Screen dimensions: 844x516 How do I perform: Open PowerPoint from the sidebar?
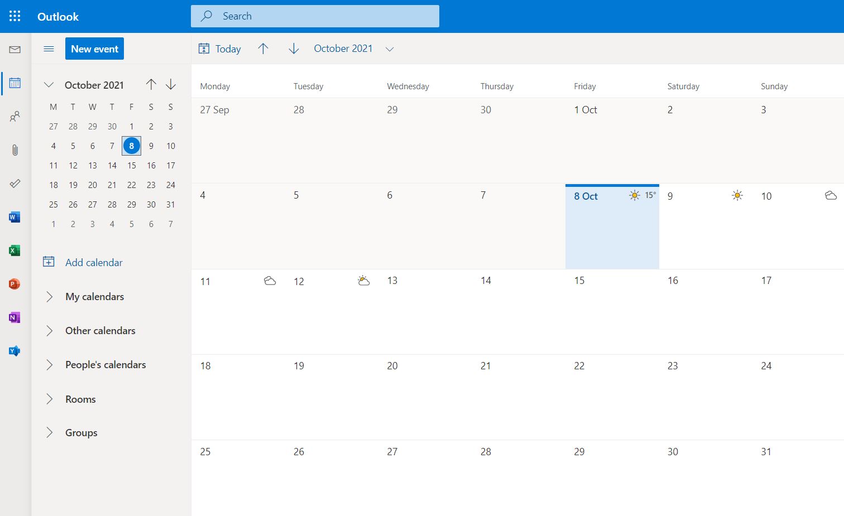15,283
